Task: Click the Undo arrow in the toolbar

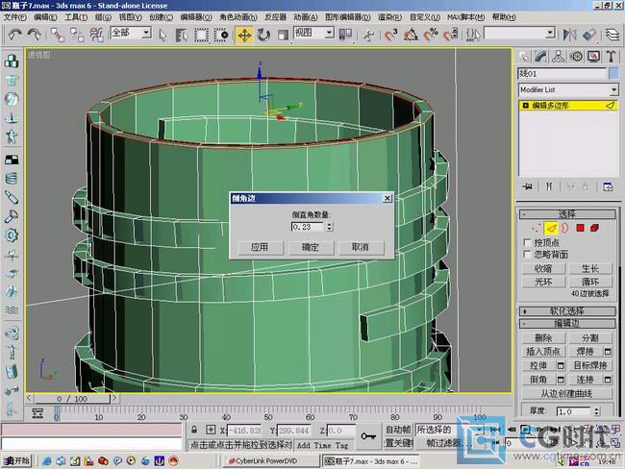Action: click(x=14, y=35)
